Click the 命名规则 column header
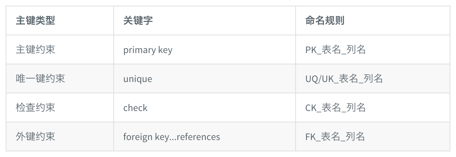The height and width of the screenshot is (157, 456). (325, 21)
